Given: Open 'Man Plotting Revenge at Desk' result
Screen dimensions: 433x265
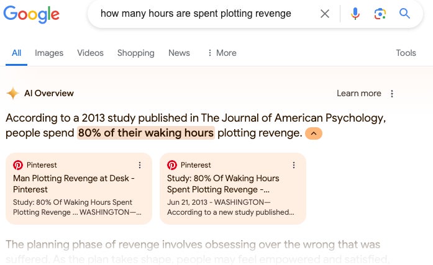Looking at the screenshot, I should pos(74,184).
